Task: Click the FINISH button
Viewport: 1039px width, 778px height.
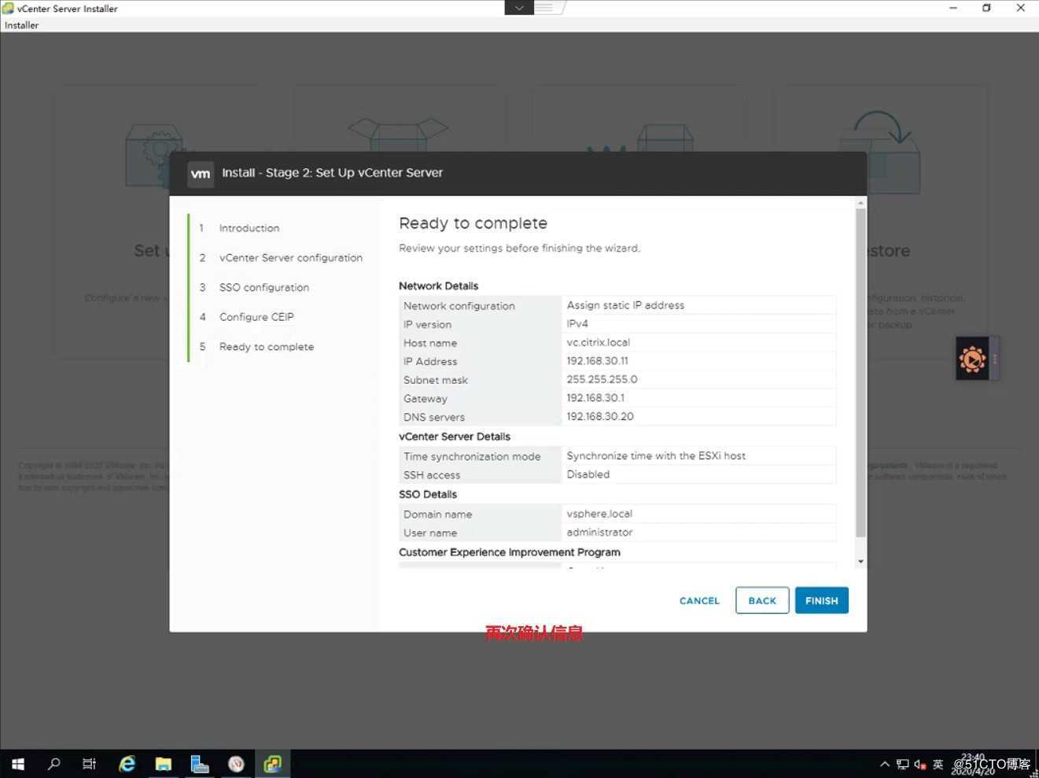Action: (821, 600)
